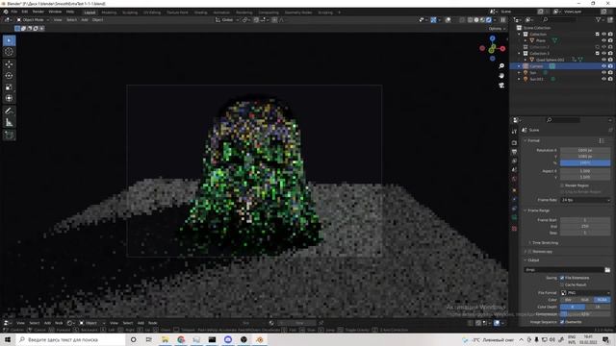Open the Render menu
Viewport: 616px width, 346px height.
(x=38, y=12)
